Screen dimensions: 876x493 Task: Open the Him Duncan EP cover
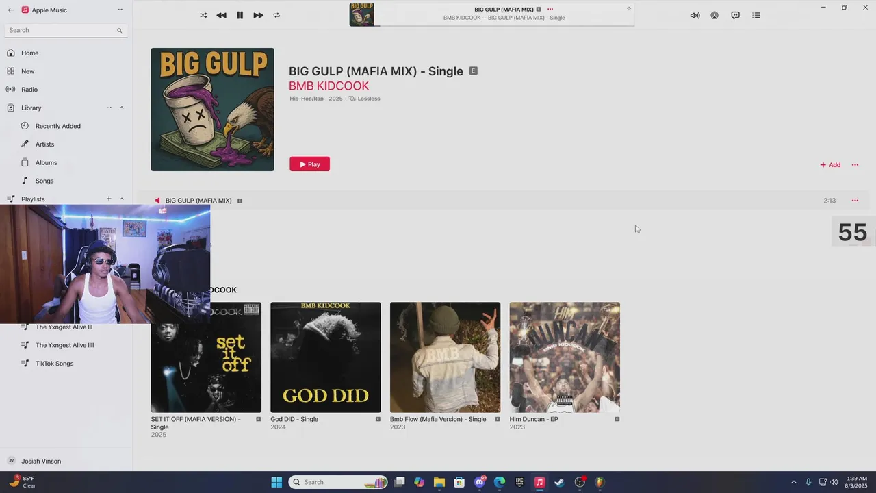(565, 357)
